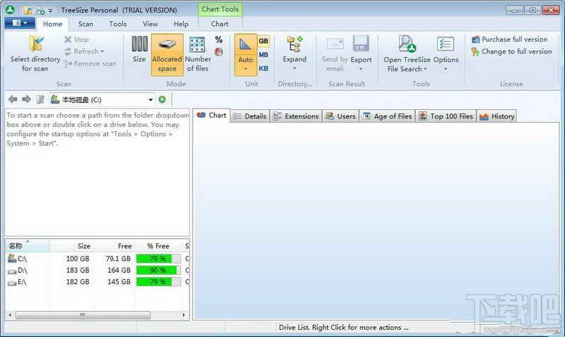Click the 79 % free bar for C:
Image resolution: width=565 pixels, height=337 pixels.
point(158,259)
